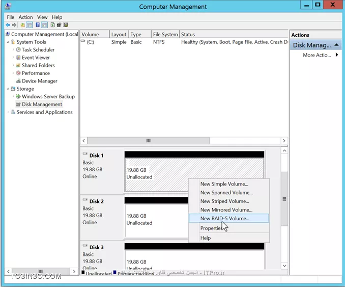
Task: Expand the Task Scheduler node
Action: click(x=13, y=49)
